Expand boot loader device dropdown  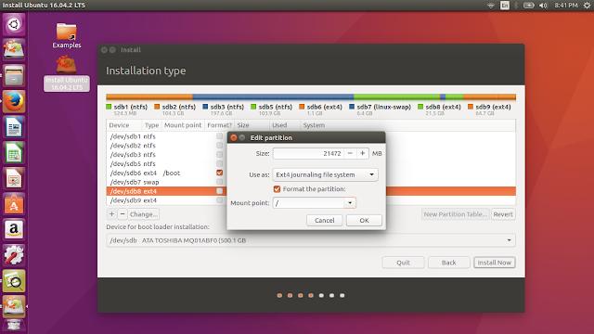coord(510,240)
